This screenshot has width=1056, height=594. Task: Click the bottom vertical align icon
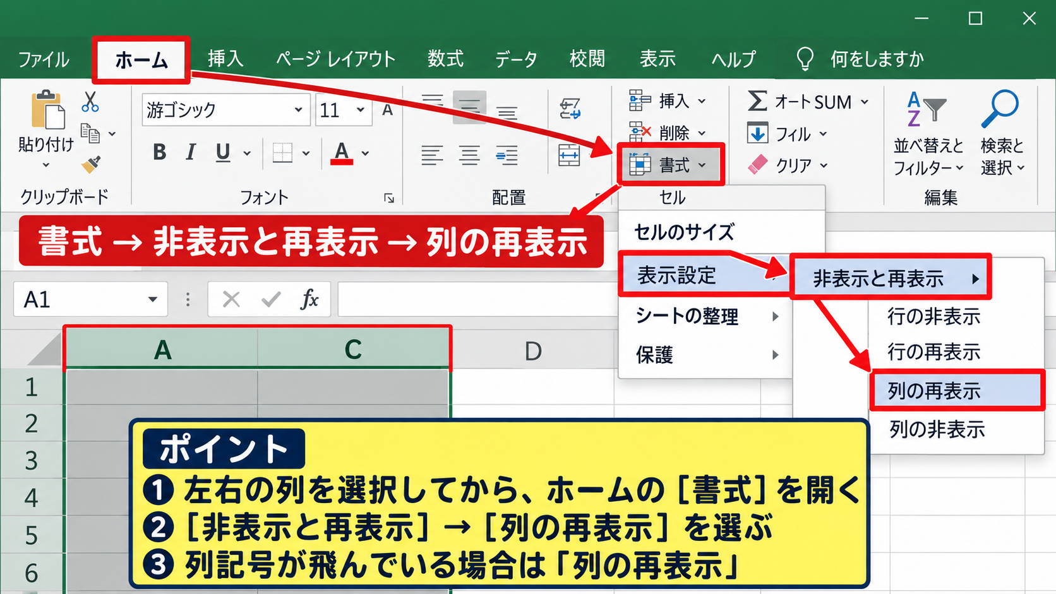click(507, 112)
